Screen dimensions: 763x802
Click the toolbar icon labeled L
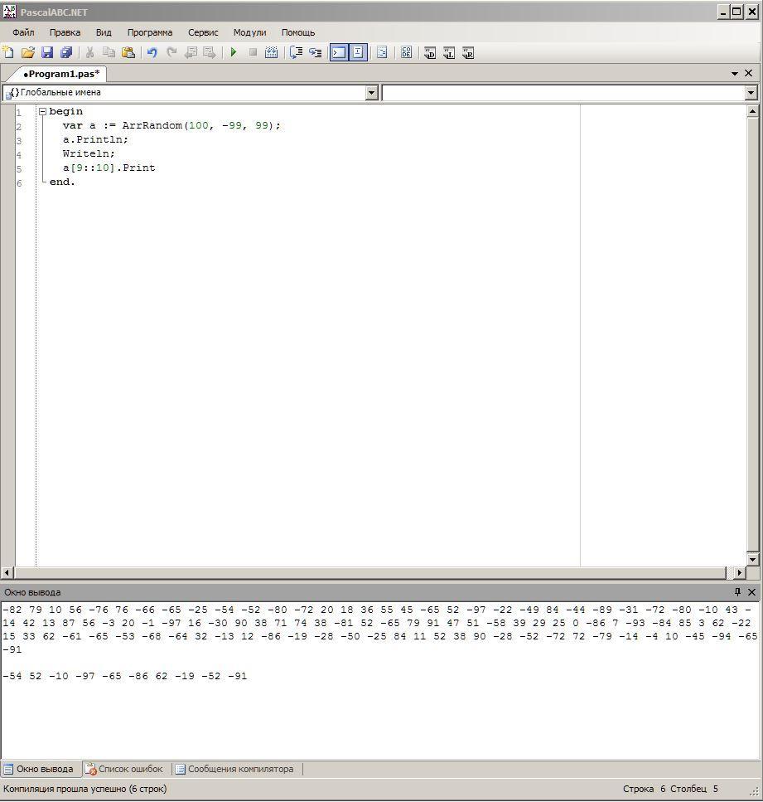click(449, 52)
